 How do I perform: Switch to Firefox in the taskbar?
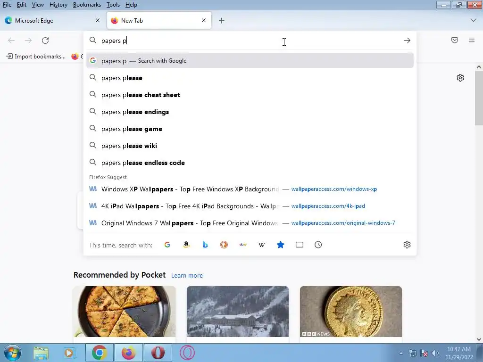(128, 353)
